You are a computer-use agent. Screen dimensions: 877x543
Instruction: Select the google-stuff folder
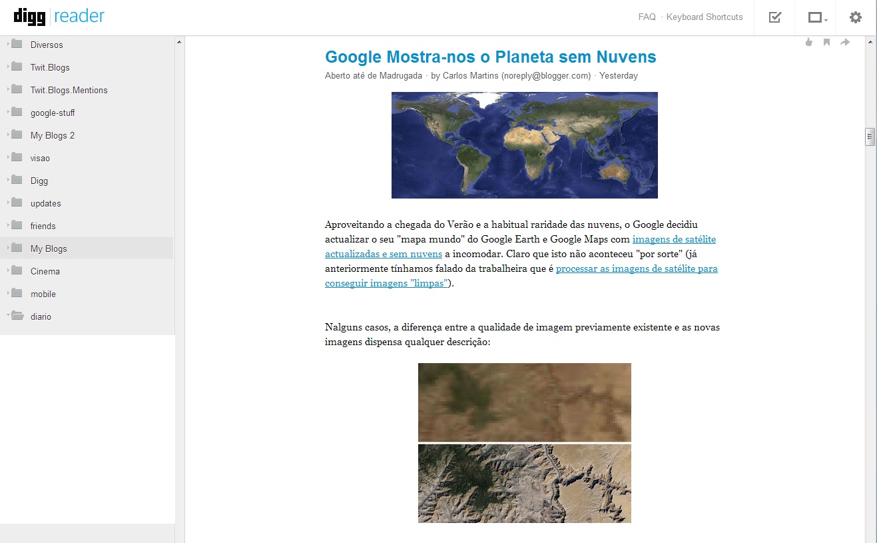click(x=51, y=112)
